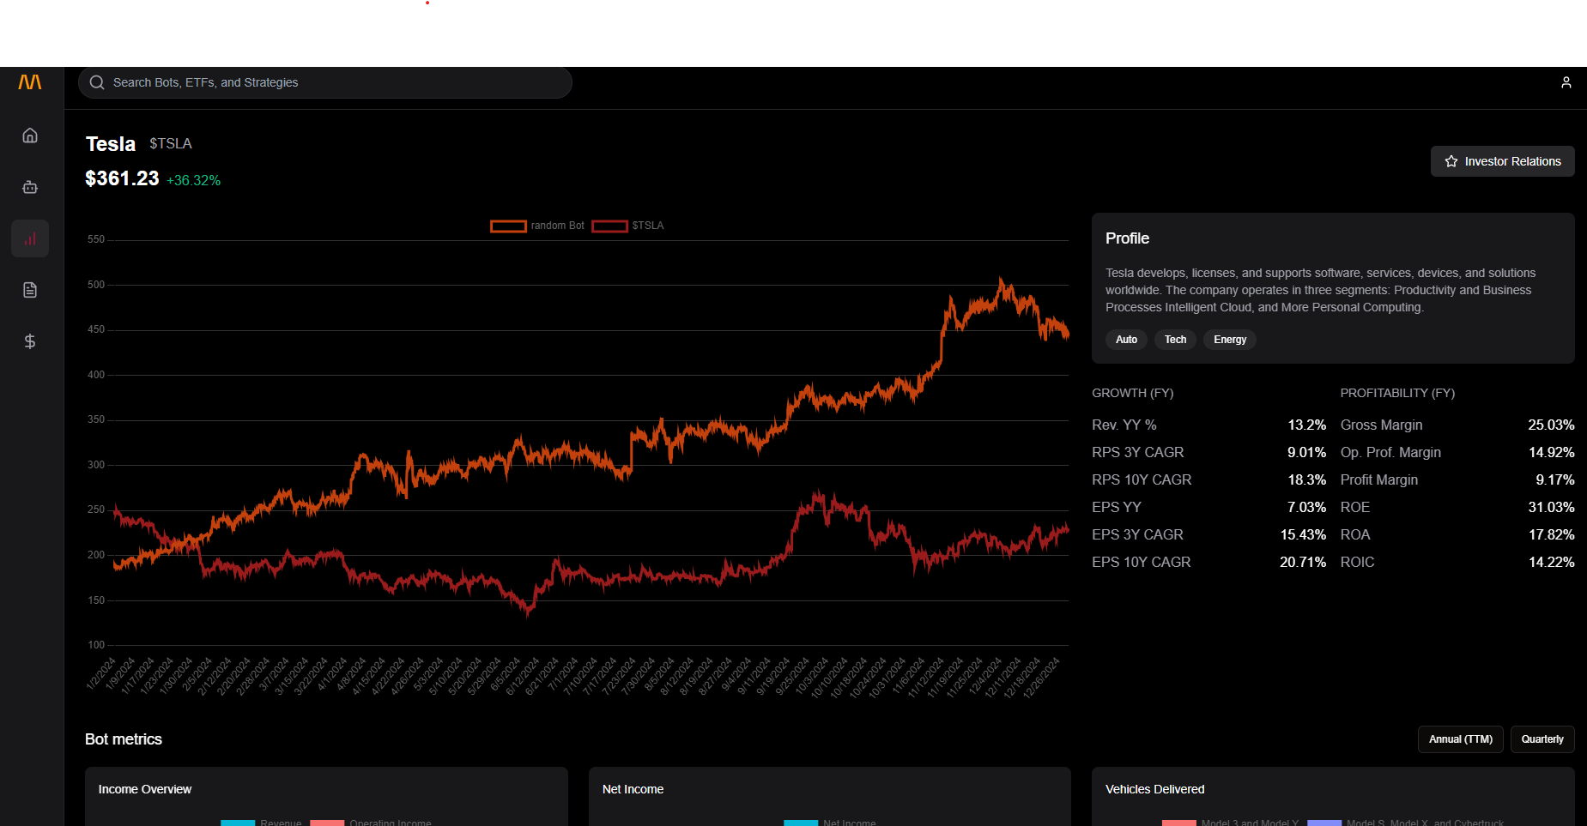Open the document reports sidebar icon
The height and width of the screenshot is (826, 1587).
coord(30,290)
